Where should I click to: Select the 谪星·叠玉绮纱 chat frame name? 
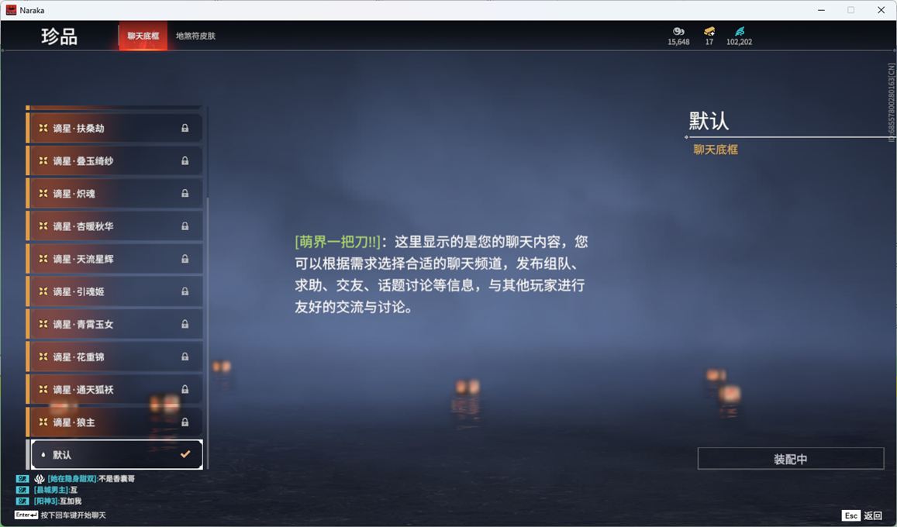coord(83,160)
